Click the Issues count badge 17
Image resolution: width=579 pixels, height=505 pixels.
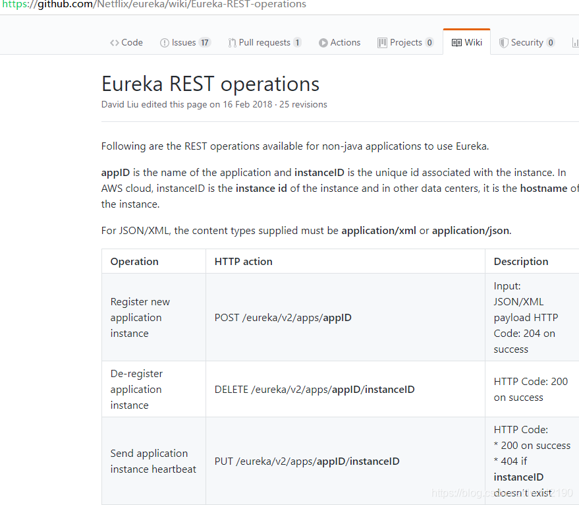coord(205,43)
